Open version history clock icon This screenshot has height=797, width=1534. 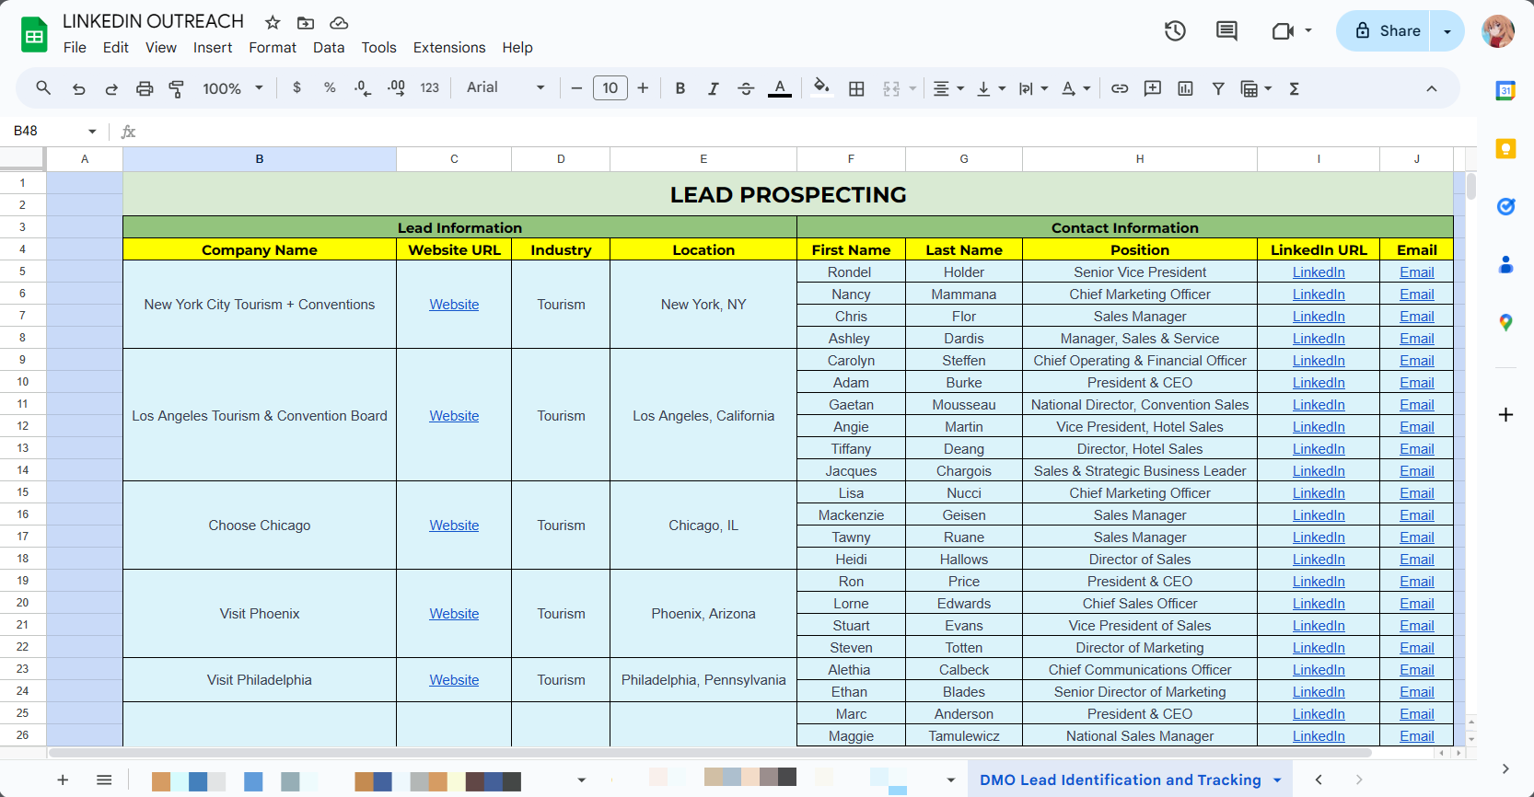tap(1175, 31)
